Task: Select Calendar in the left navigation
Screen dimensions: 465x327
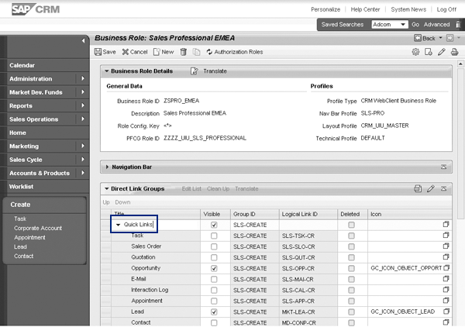Action: click(x=22, y=65)
